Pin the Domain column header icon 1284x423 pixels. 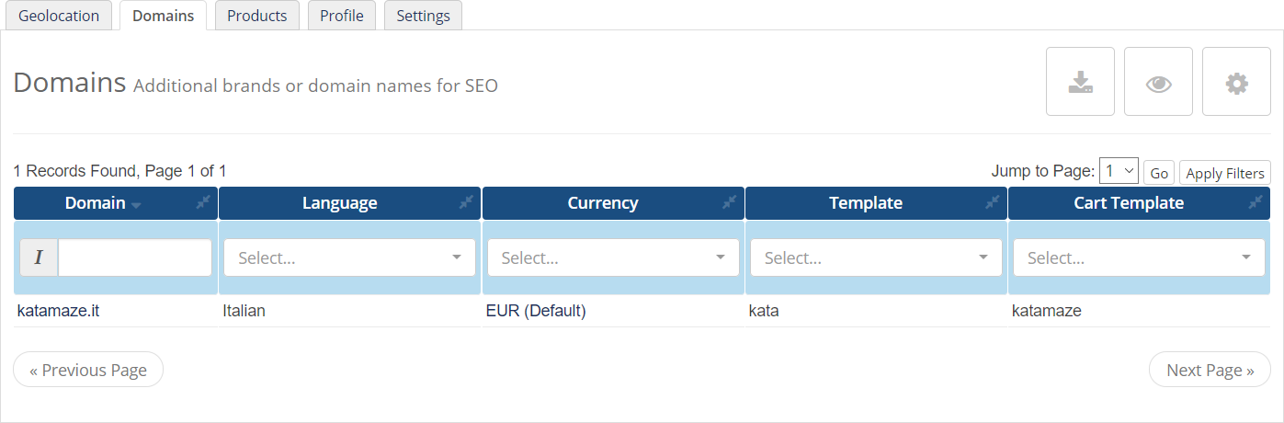tap(203, 202)
